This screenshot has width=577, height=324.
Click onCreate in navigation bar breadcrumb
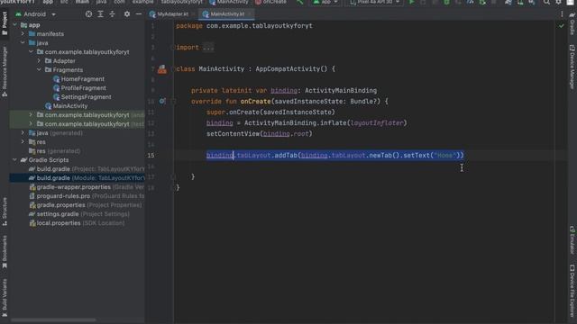270,2
